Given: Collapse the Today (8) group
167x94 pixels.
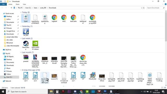Looking at the screenshot, I should [x=21, y=12].
